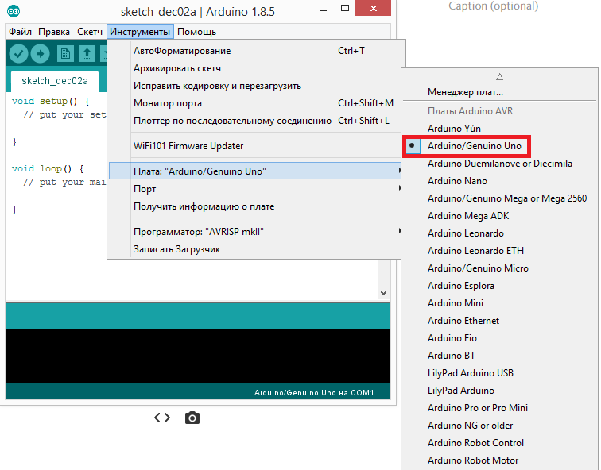This screenshot has width=601, height=470.
Task: Click the 'void setup() {' code line
Action: (x=51, y=102)
